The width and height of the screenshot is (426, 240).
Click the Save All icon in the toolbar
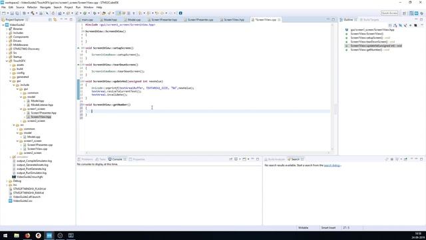pyautogui.click(x=17, y=13)
